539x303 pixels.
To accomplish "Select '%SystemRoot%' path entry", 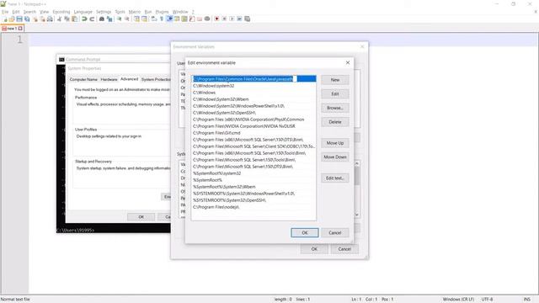I will 253,180.
